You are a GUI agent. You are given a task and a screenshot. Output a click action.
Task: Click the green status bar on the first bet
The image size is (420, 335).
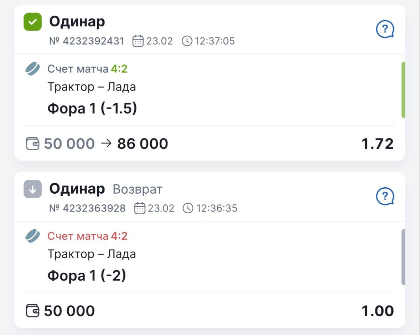(403, 90)
